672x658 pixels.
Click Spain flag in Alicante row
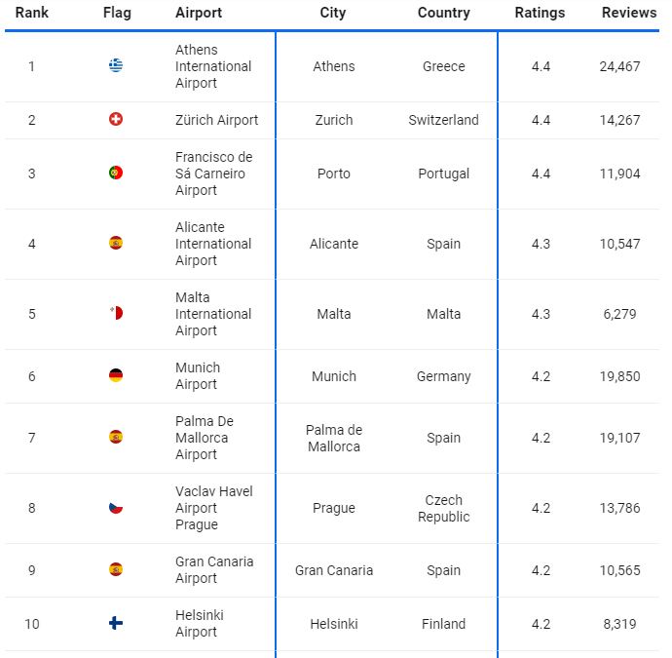(116, 244)
